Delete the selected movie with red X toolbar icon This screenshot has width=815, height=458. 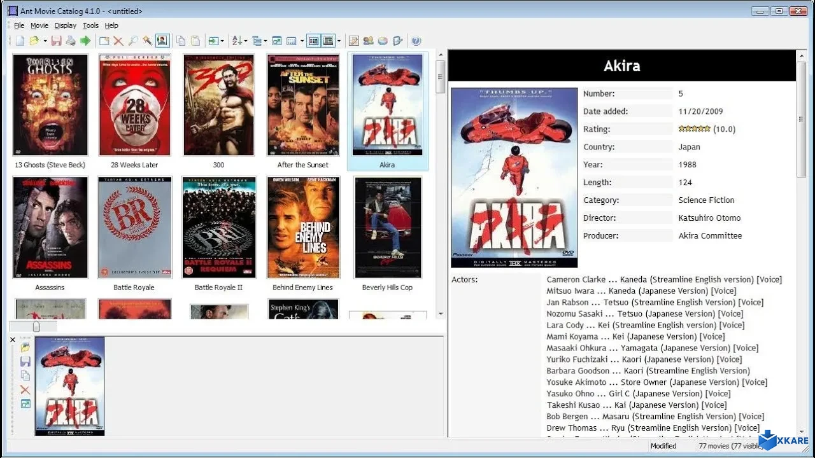(118, 41)
